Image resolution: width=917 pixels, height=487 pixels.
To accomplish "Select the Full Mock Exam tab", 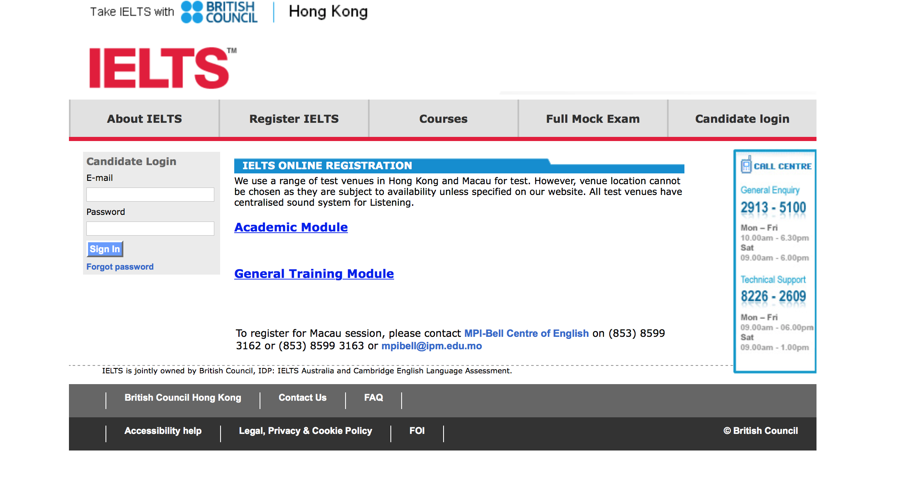I will point(593,119).
